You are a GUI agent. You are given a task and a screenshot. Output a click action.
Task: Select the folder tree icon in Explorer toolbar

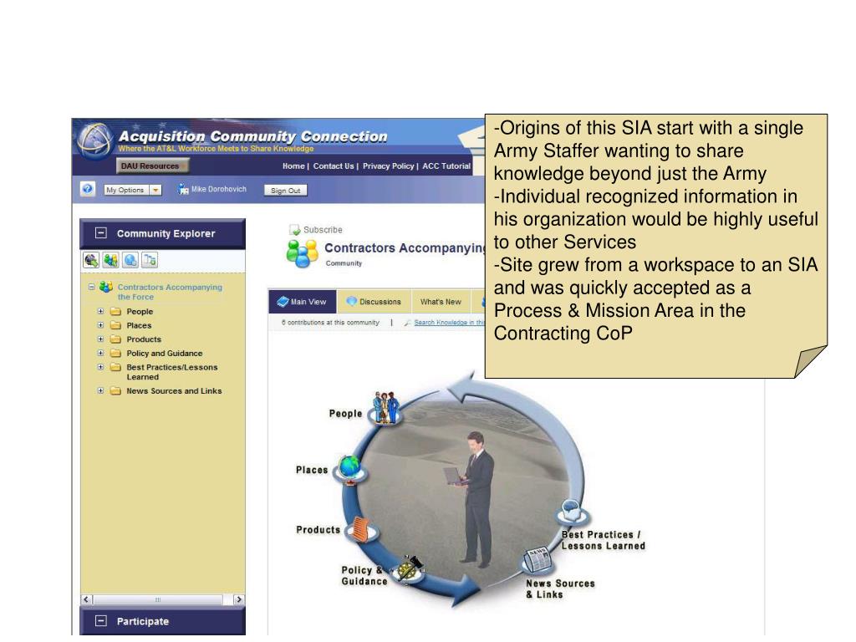tap(149, 260)
